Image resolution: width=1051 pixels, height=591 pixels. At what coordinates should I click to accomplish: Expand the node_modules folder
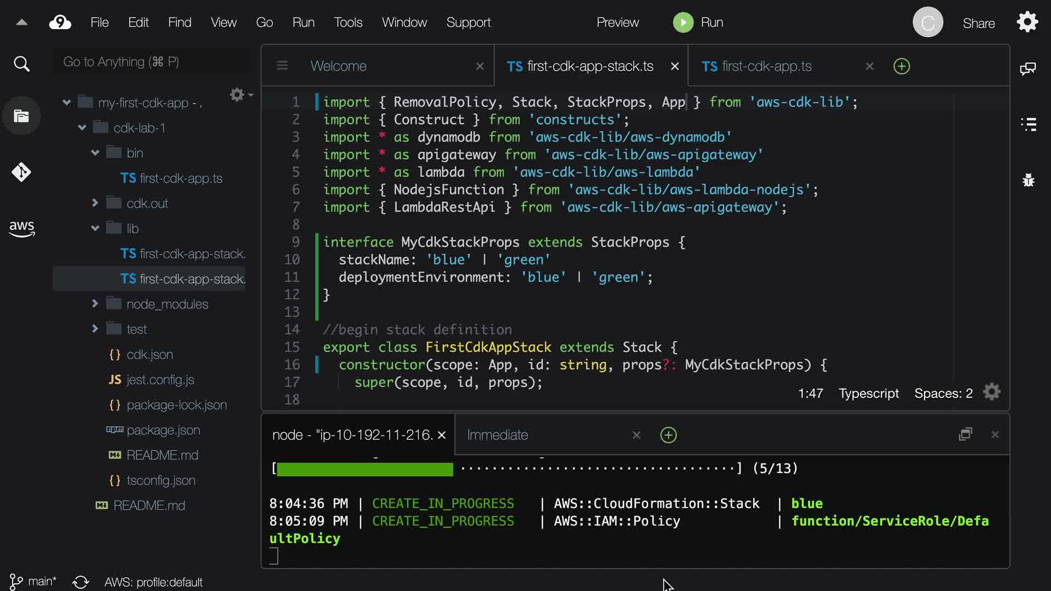pyautogui.click(x=95, y=304)
